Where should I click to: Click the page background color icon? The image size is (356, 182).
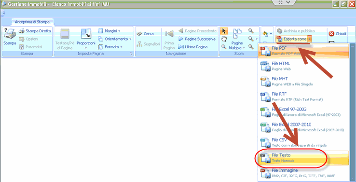(x=265, y=34)
